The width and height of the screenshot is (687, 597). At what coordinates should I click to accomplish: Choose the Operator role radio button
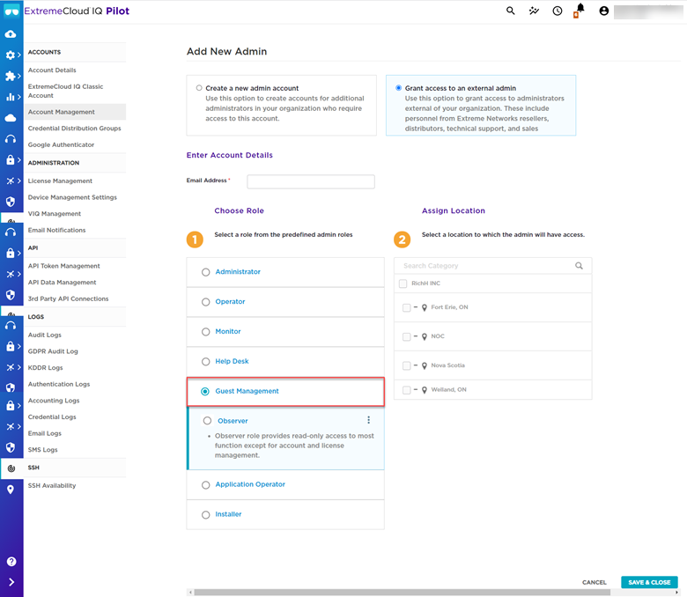(x=205, y=302)
